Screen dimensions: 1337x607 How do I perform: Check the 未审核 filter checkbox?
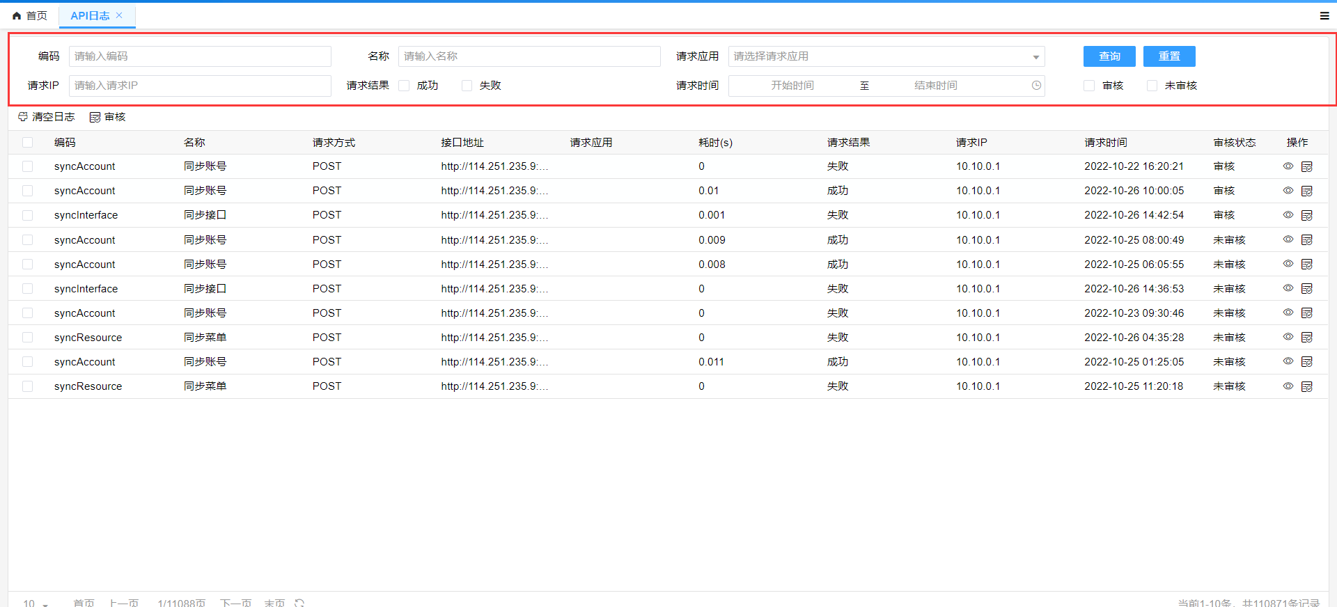(x=1152, y=86)
